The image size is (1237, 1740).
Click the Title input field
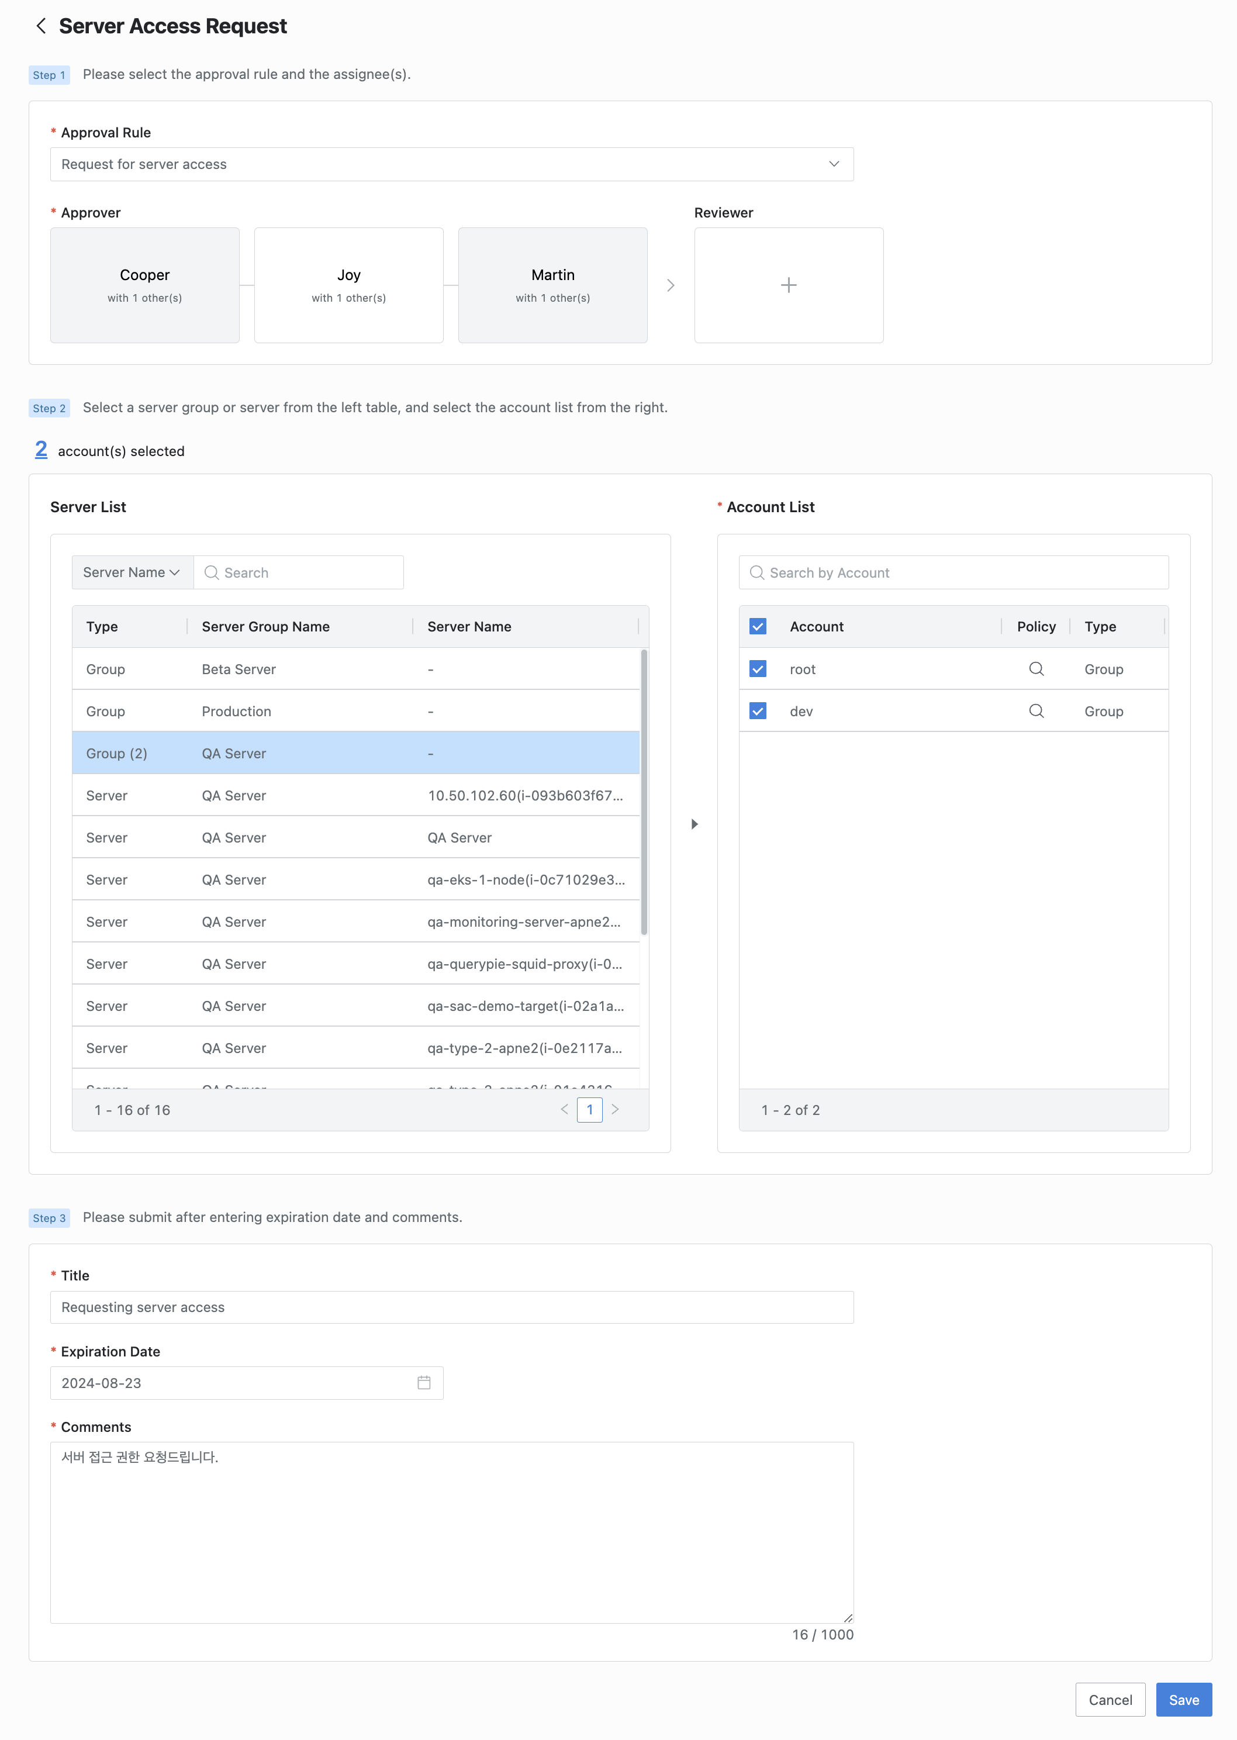coord(452,1307)
